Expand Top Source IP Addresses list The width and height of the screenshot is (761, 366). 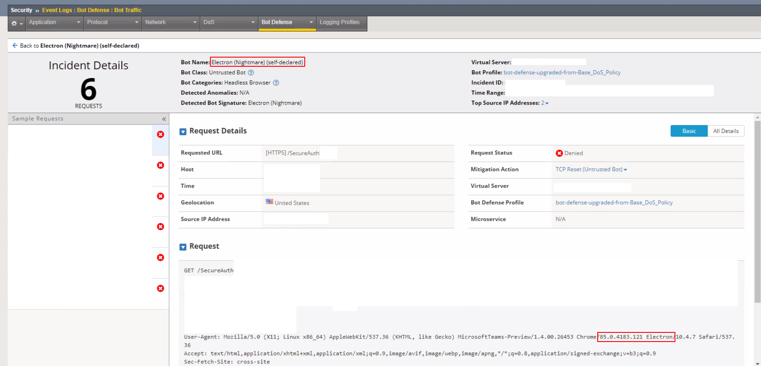pos(545,103)
